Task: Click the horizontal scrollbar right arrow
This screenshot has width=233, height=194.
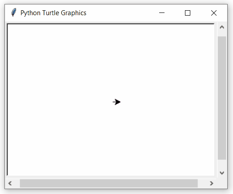Action: (x=212, y=183)
